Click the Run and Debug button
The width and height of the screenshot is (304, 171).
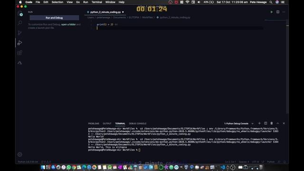click(x=54, y=18)
